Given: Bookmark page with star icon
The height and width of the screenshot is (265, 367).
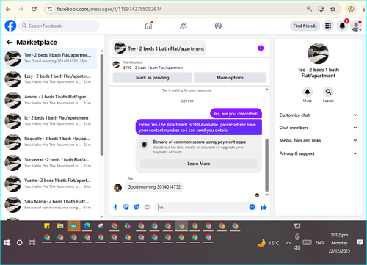Looking at the screenshot, I should [333, 9].
